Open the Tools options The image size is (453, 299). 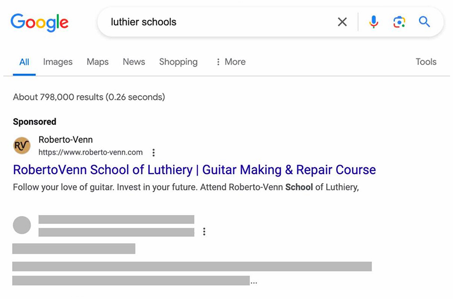(x=426, y=62)
